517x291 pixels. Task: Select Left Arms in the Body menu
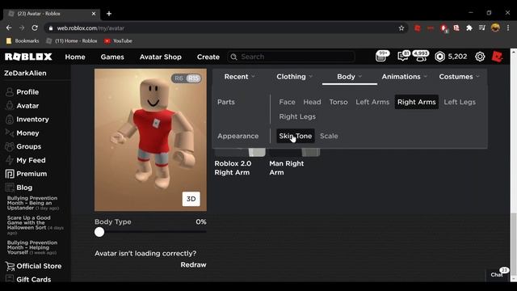click(372, 102)
